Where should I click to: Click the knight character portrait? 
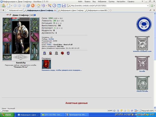click(21, 37)
